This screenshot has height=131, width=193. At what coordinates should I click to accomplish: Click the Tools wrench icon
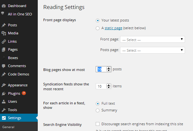[4, 110]
